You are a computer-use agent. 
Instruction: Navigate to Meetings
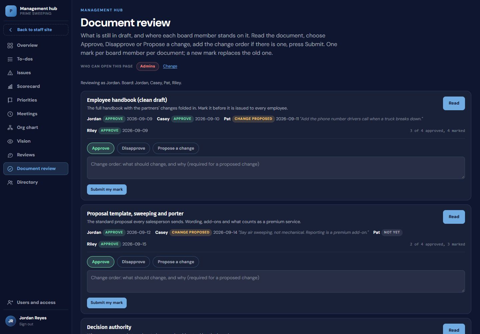coord(36,114)
